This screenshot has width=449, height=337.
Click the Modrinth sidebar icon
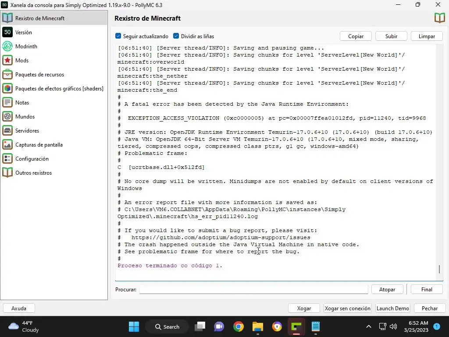7,46
